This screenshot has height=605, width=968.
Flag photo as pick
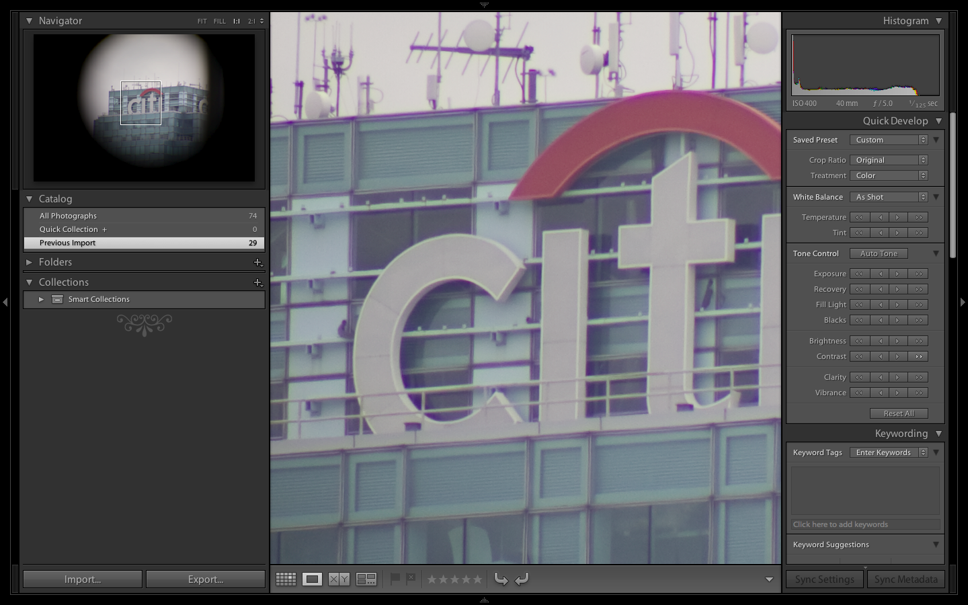coord(395,579)
